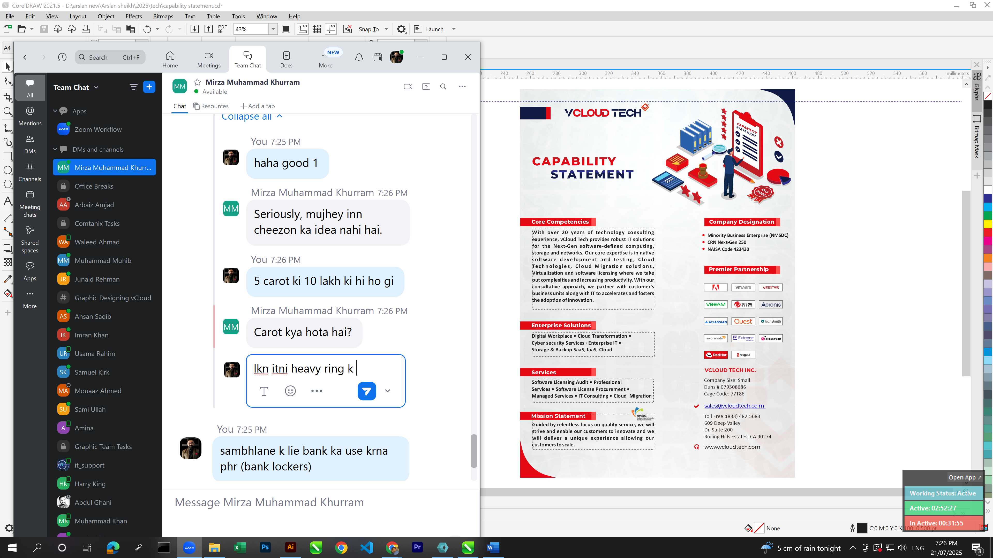Toggle show rulers in CorelDRAW toolbar

(x=303, y=29)
